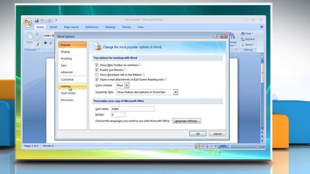This screenshot has width=310, height=174.
Task: Switch to the Mailings ribbon tab
Action: pos(110,27)
